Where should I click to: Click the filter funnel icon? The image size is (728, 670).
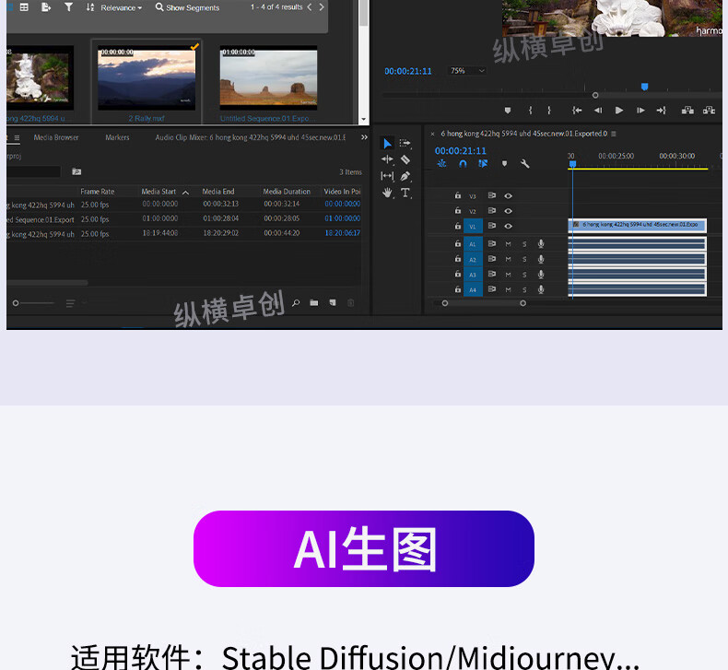pyautogui.click(x=68, y=7)
